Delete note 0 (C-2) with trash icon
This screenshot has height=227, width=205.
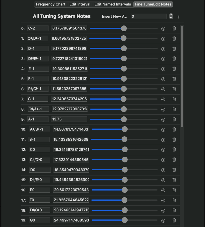pos(174,28)
